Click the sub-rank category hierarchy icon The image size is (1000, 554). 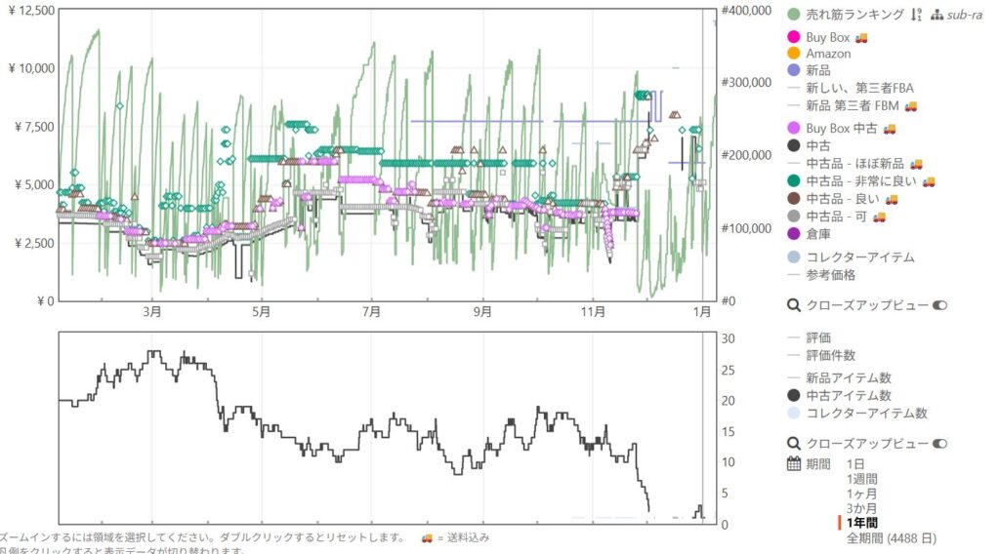[937, 15]
